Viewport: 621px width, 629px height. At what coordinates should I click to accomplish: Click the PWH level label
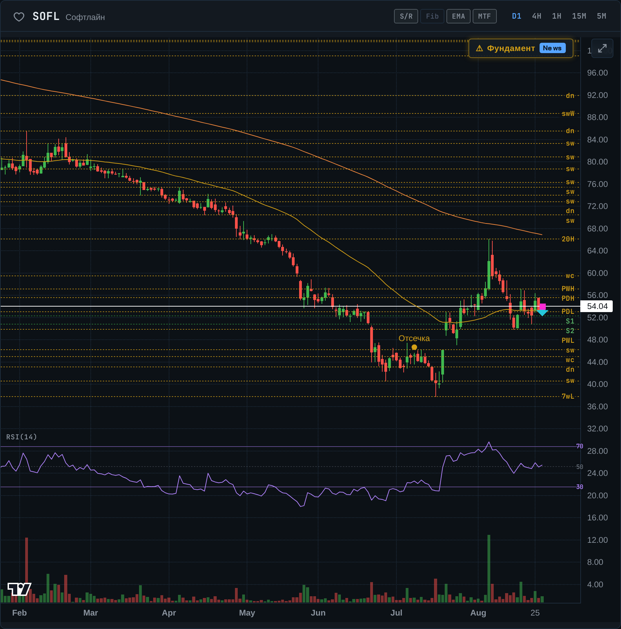[x=568, y=289]
